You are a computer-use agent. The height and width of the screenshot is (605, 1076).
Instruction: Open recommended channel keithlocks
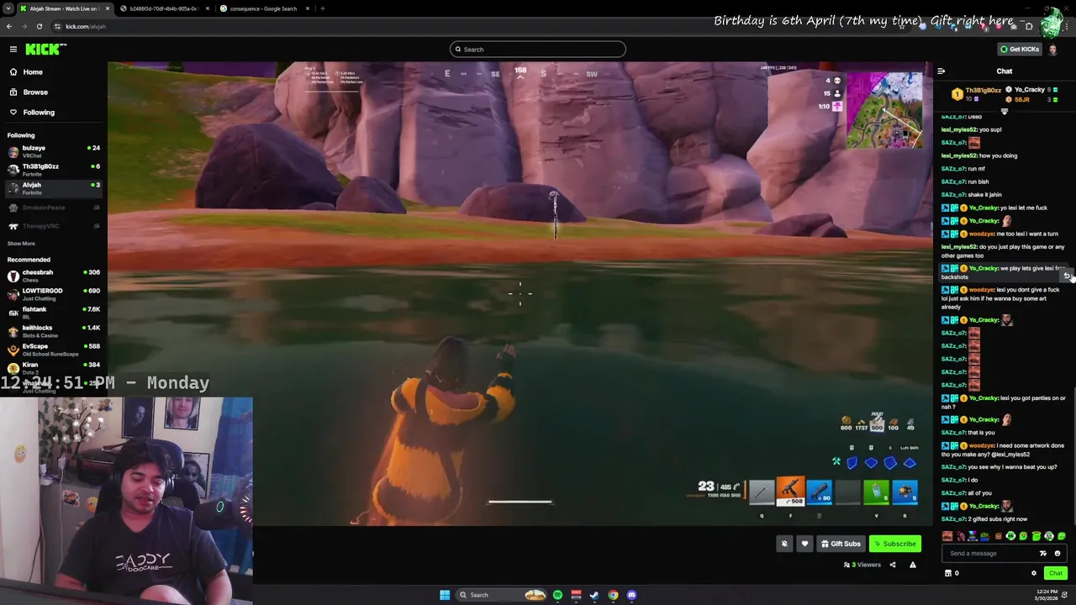click(x=54, y=332)
